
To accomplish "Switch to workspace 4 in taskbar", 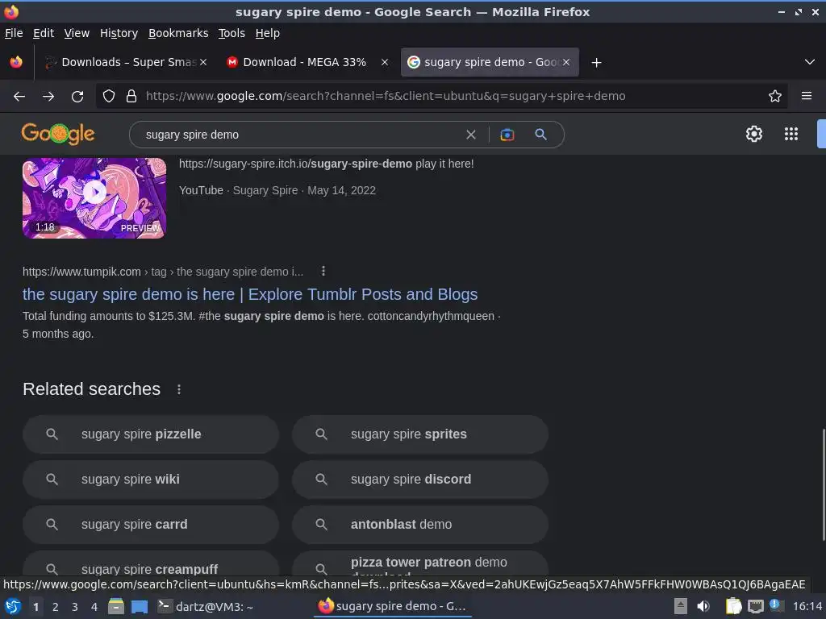I will [x=94, y=607].
